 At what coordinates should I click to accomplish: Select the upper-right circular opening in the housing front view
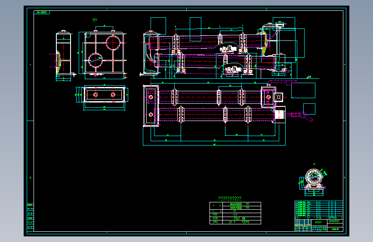pyautogui.click(x=113, y=43)
